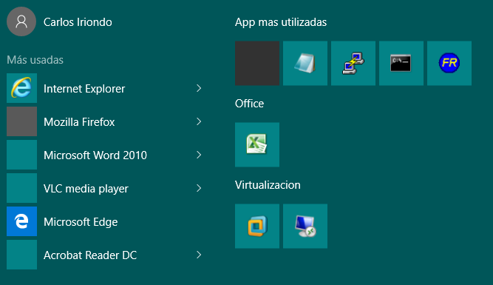This screenshot has height=285, width=493.
Task: Open Acrobat Reader DC entry
Action: (106, 255)
